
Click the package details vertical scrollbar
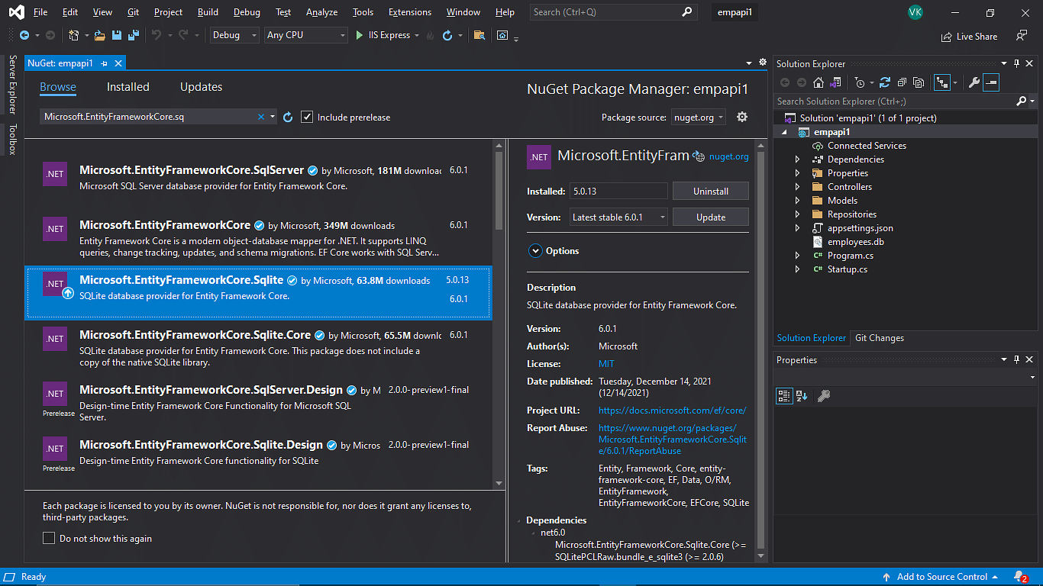tap(760, 351)
